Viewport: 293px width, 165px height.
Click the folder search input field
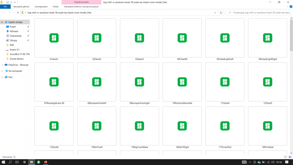coord(259,13)
